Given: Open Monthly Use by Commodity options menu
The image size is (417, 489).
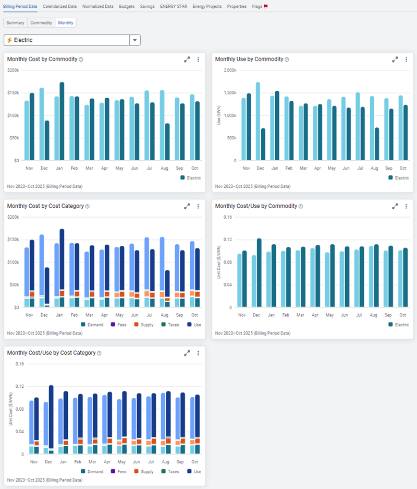Looking at the screenshot, I should pos(406,59).
